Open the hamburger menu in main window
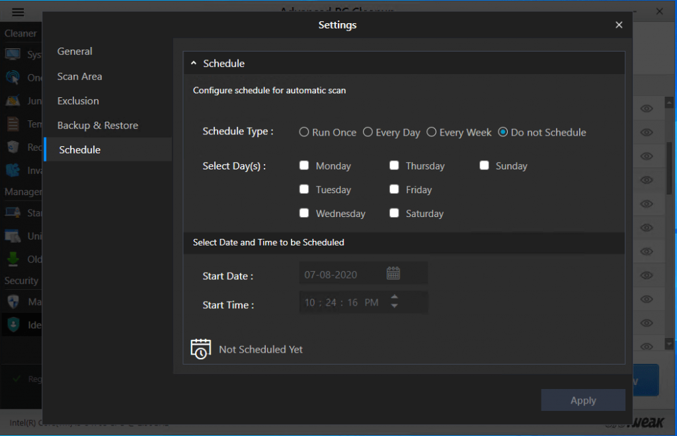Viewport: 677px width, 436px height. (18, 12)
